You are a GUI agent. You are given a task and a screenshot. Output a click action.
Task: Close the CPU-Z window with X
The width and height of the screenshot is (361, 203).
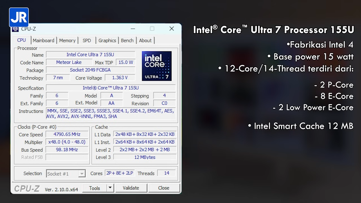171,29
